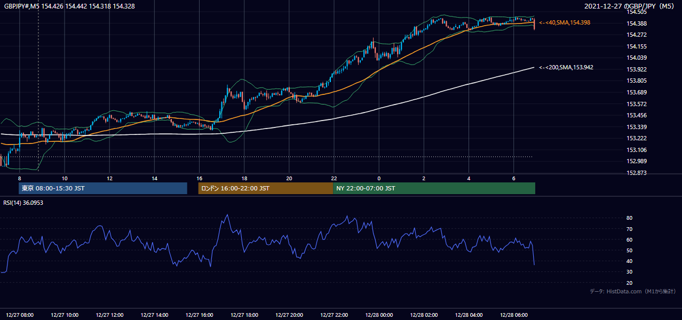Click hour tick 14 under the price chart
The height and width of the screenshot is (320, 682).
click(x=154, y=178)
